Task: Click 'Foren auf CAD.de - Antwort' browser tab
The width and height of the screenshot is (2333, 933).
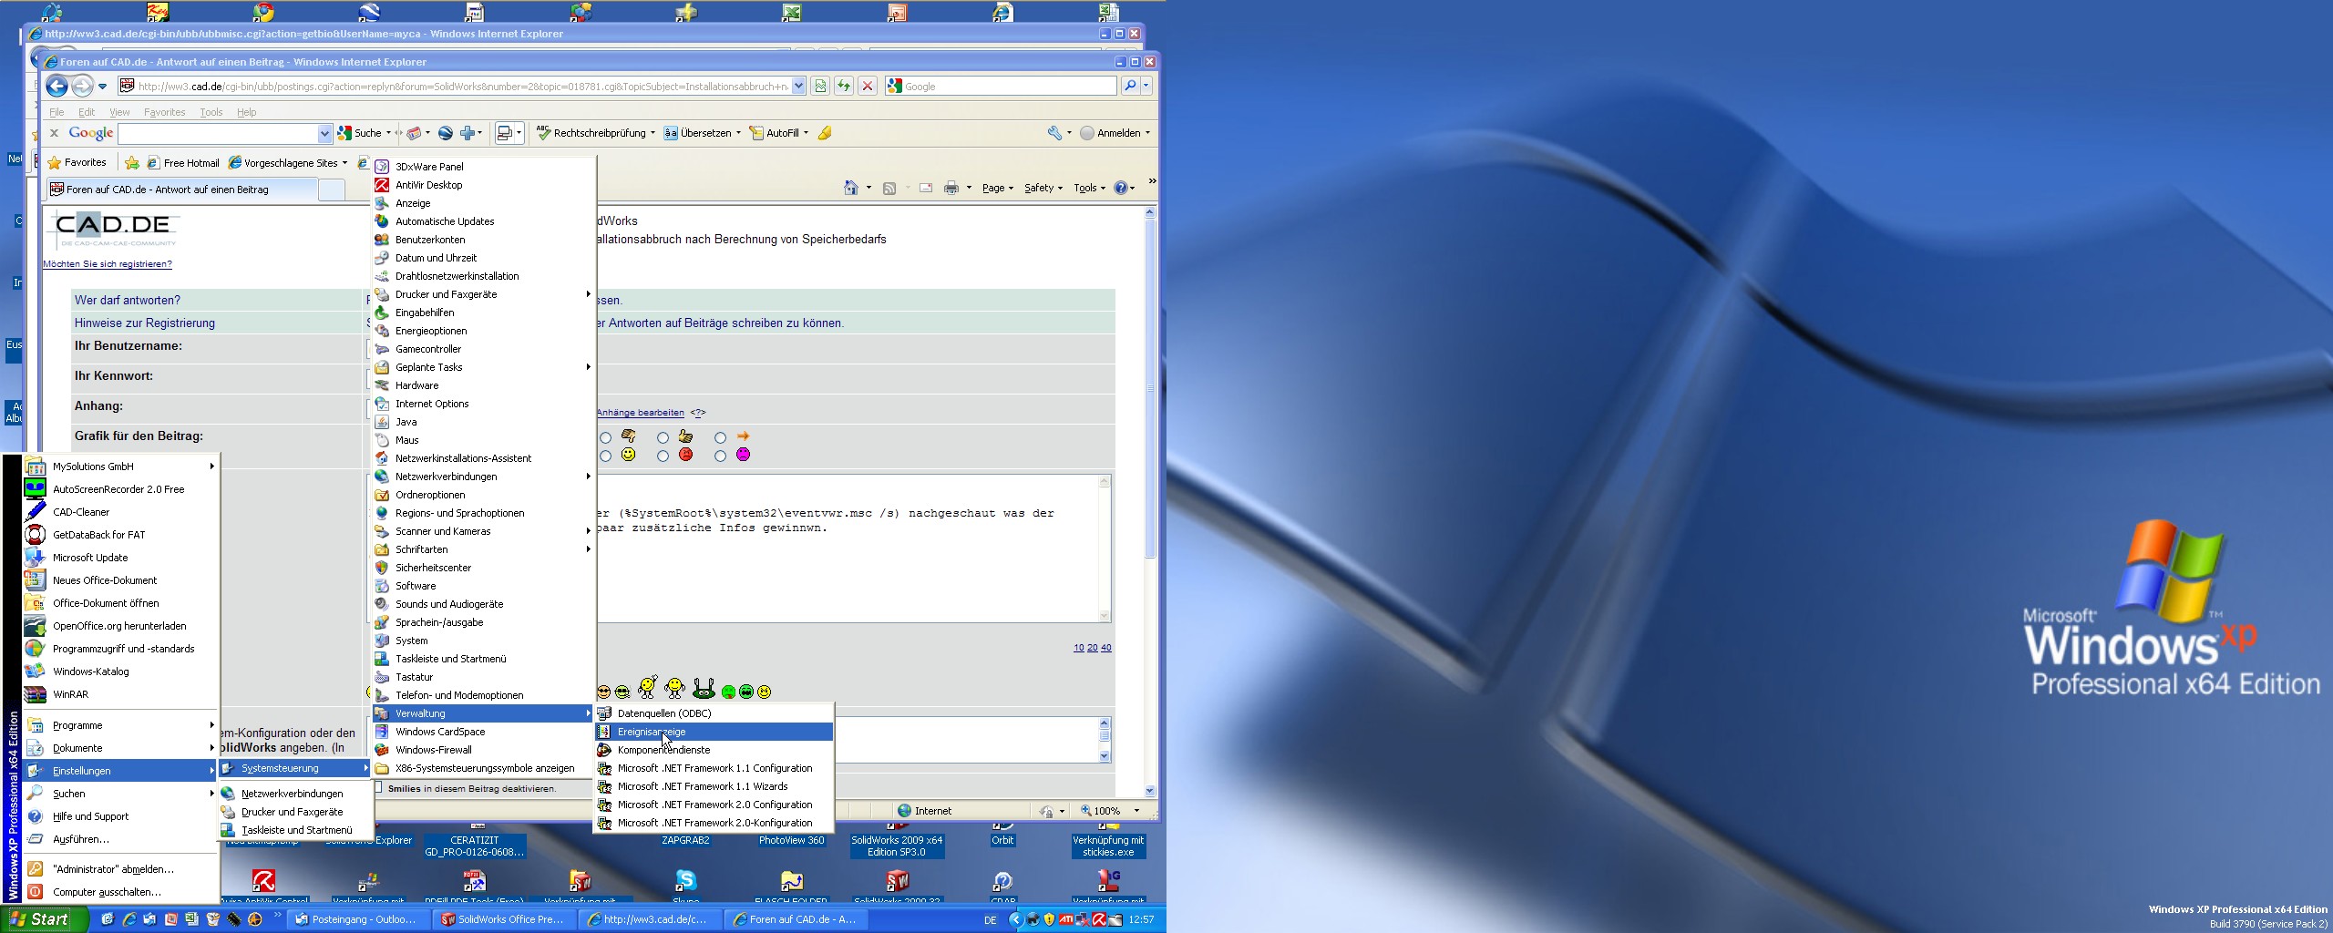Action: click(x=182, y=190)
